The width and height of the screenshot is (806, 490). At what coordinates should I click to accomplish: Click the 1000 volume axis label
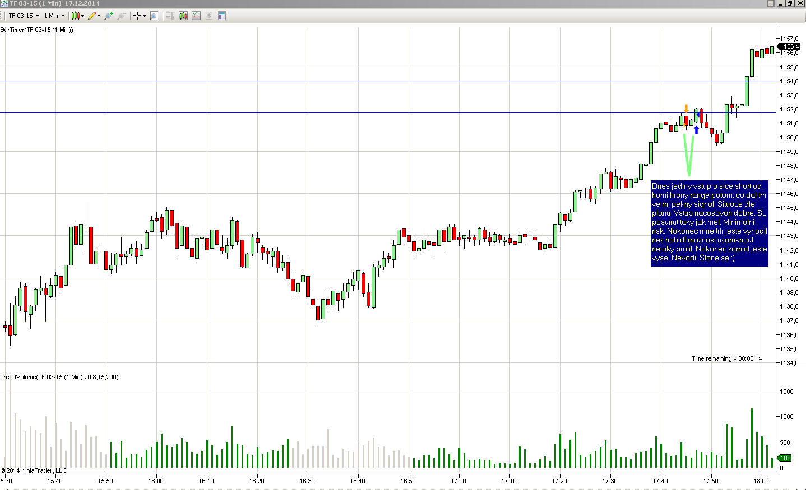pyautogui.click(x=786, y=417)
